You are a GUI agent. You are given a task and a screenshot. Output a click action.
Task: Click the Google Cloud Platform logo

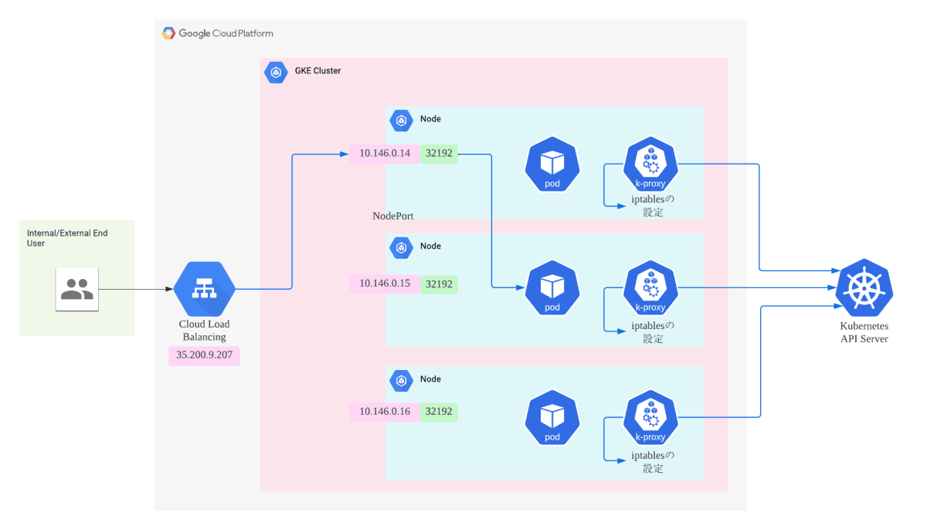pos(217,33)
